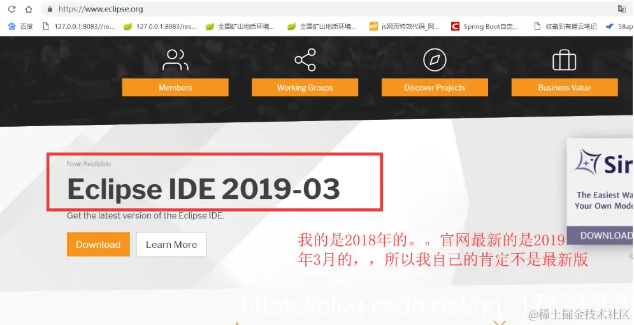Image resolution: width=634 pixels, height=325 pixels.
Task: Open the 58ap bookmark
Action: point(619,26)
